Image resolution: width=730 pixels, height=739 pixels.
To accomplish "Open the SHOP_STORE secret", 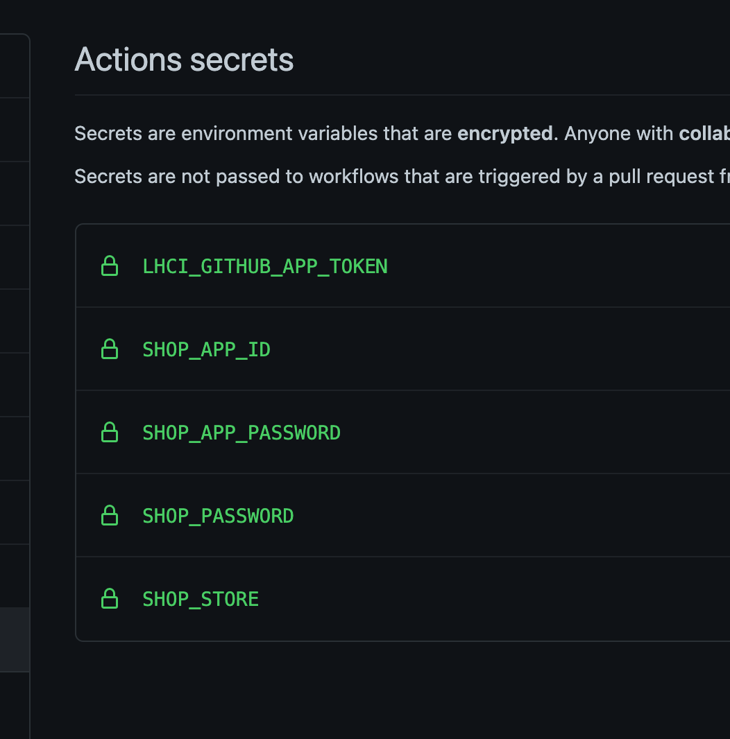I will 200,598.
